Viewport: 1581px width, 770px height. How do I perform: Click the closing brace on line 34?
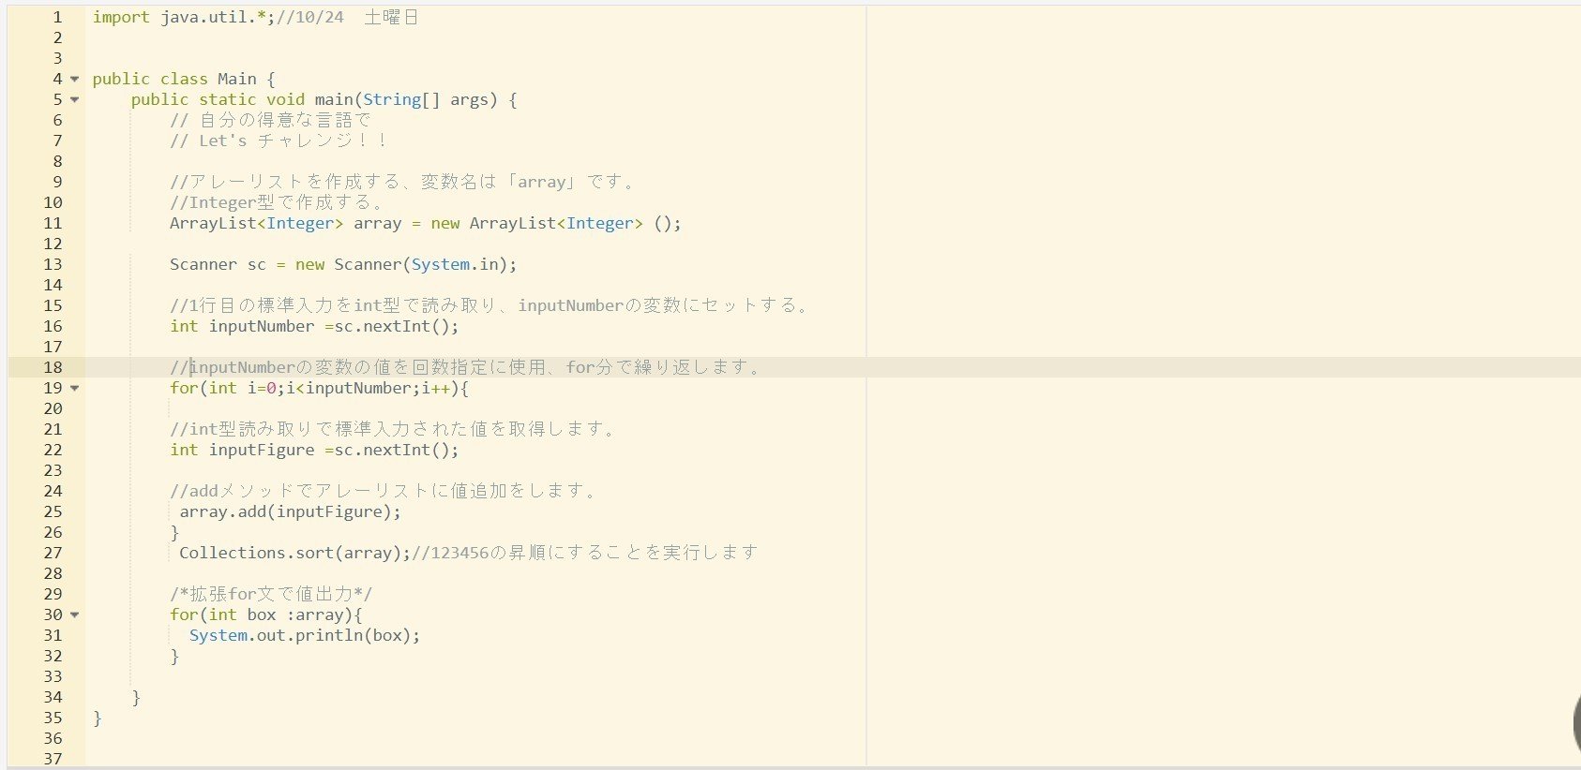click(136, 698)
